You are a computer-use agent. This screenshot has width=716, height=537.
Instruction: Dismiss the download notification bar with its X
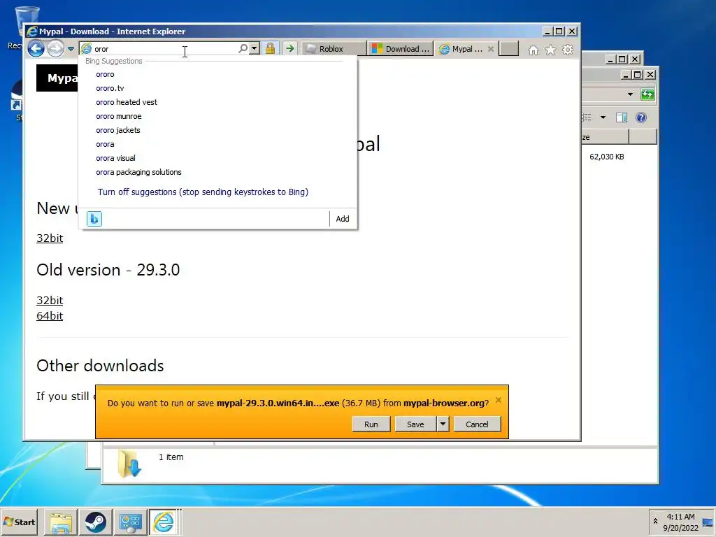point(498,400)
